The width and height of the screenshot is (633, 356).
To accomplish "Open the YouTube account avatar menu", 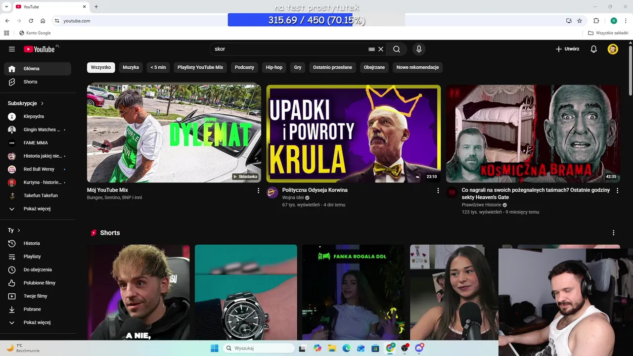I will [x=613, y=49].
